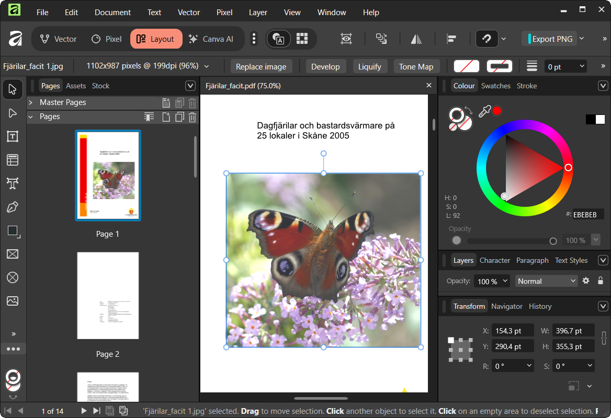Screen dimensions: 611x418
Task: Click the Page 2 thumbnail
Action: pyautogui.click(x=108, y=296)
